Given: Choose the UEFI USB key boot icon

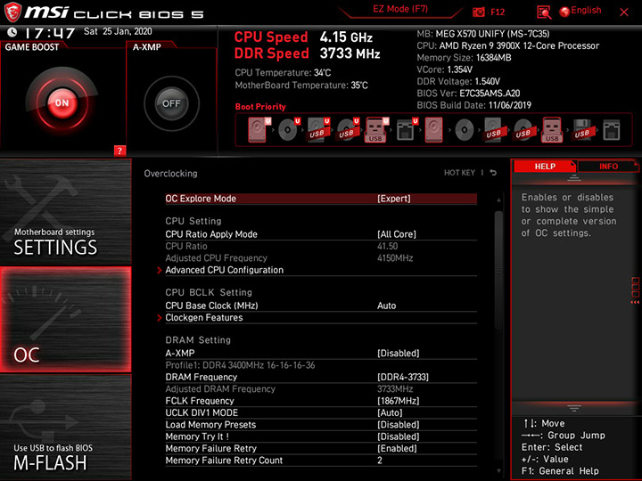Looking at the screenshot, I should 376,130.
